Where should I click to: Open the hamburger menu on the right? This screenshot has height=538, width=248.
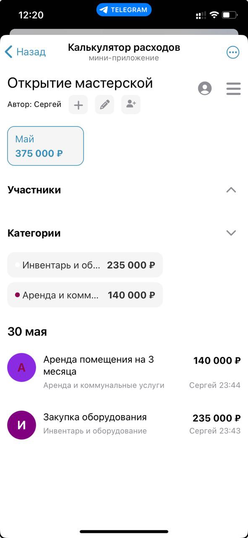pos(233,89)
